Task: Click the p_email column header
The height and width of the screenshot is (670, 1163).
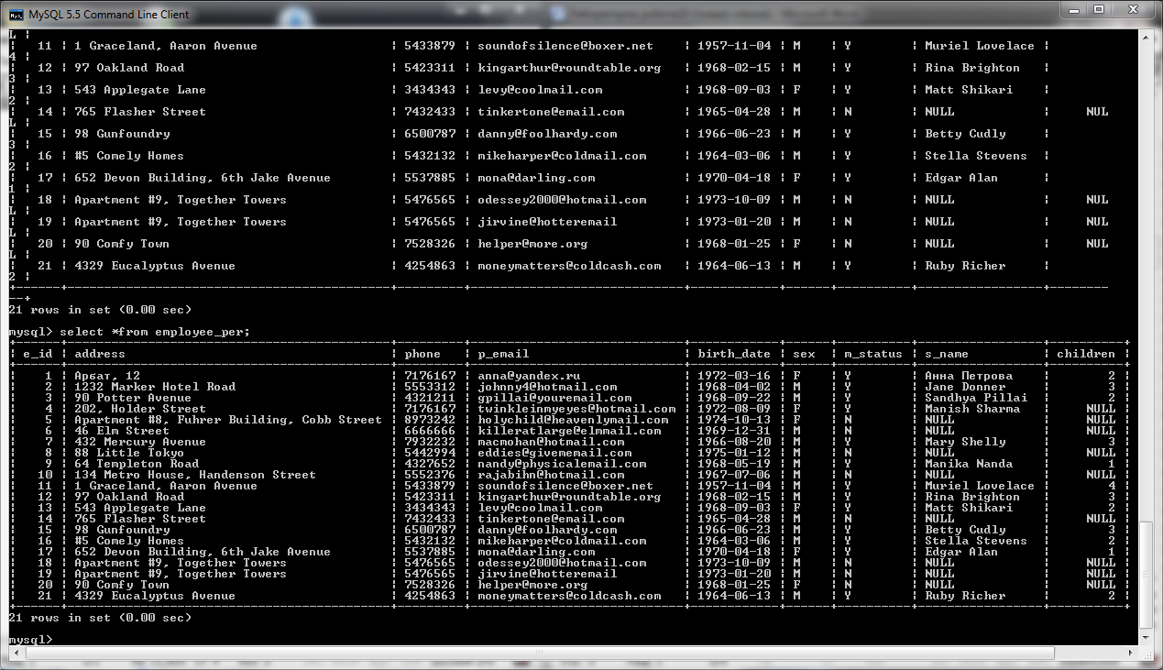Action: click(503, 354)
